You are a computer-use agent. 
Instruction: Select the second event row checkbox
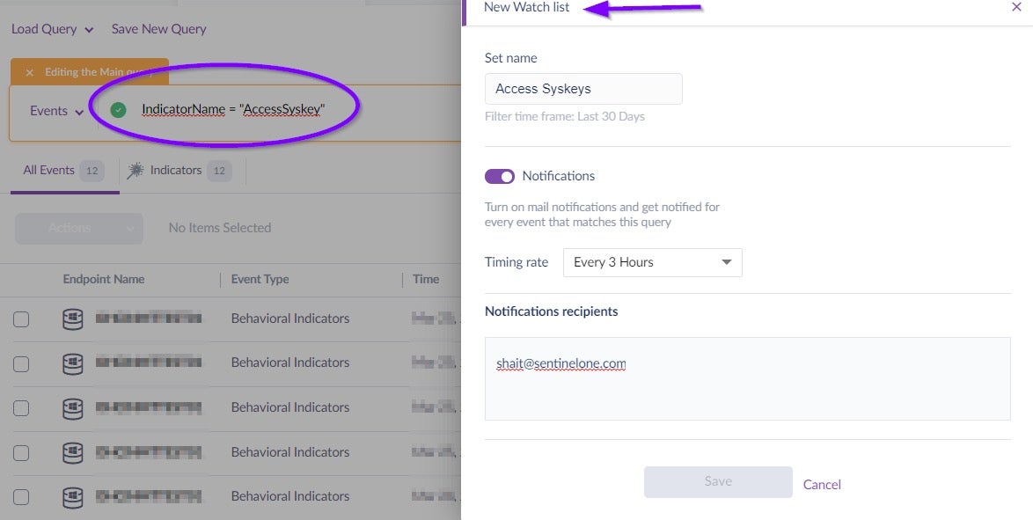(x=21, y=363)
